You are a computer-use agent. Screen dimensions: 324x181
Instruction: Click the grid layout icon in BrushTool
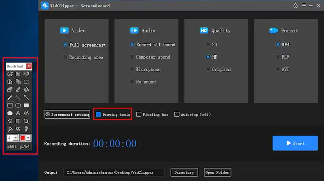point(18,121)
